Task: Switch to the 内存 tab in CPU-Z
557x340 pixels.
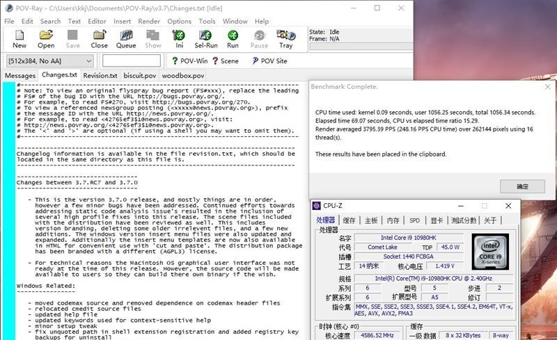Action: tap(393, 220)
